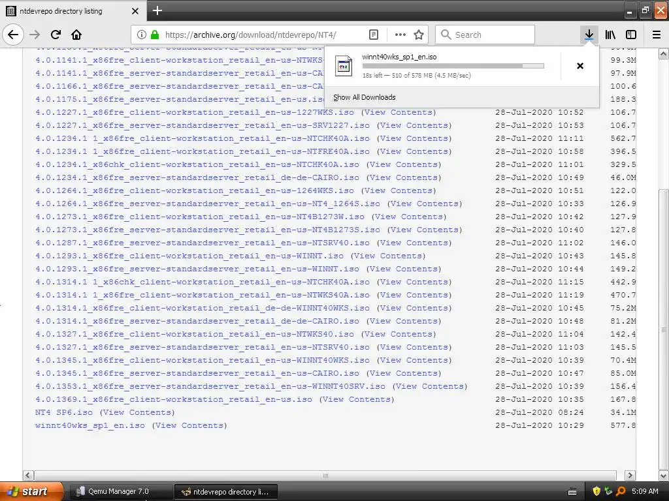Click vertical scrollbar up arrow
Screen dimensions: 669x501
664,53
